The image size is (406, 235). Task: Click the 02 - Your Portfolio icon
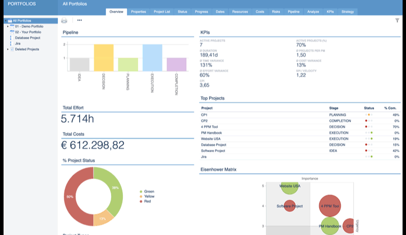pos(12,32)
